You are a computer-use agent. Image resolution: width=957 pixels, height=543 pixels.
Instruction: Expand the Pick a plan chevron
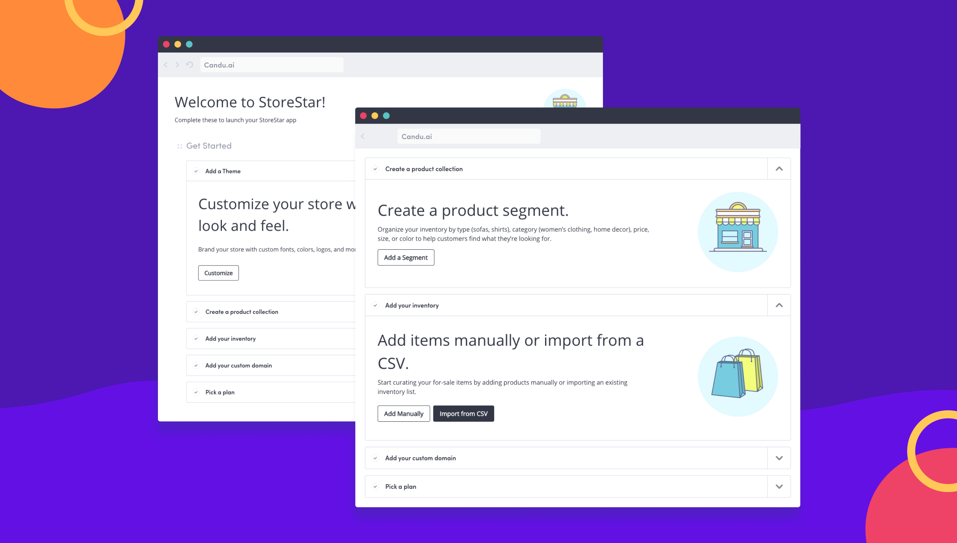click(779, 486)
